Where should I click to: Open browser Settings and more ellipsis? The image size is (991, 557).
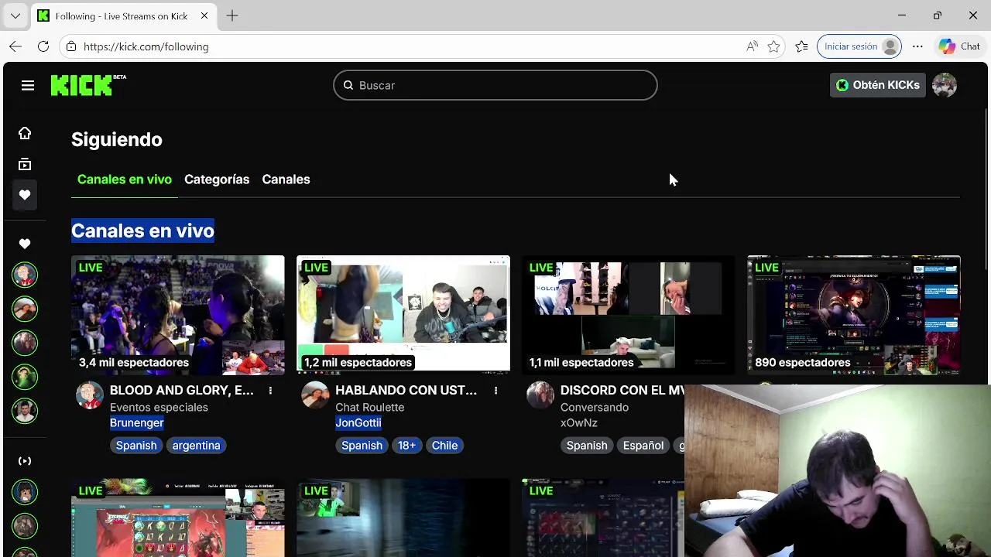coord(917,46)
